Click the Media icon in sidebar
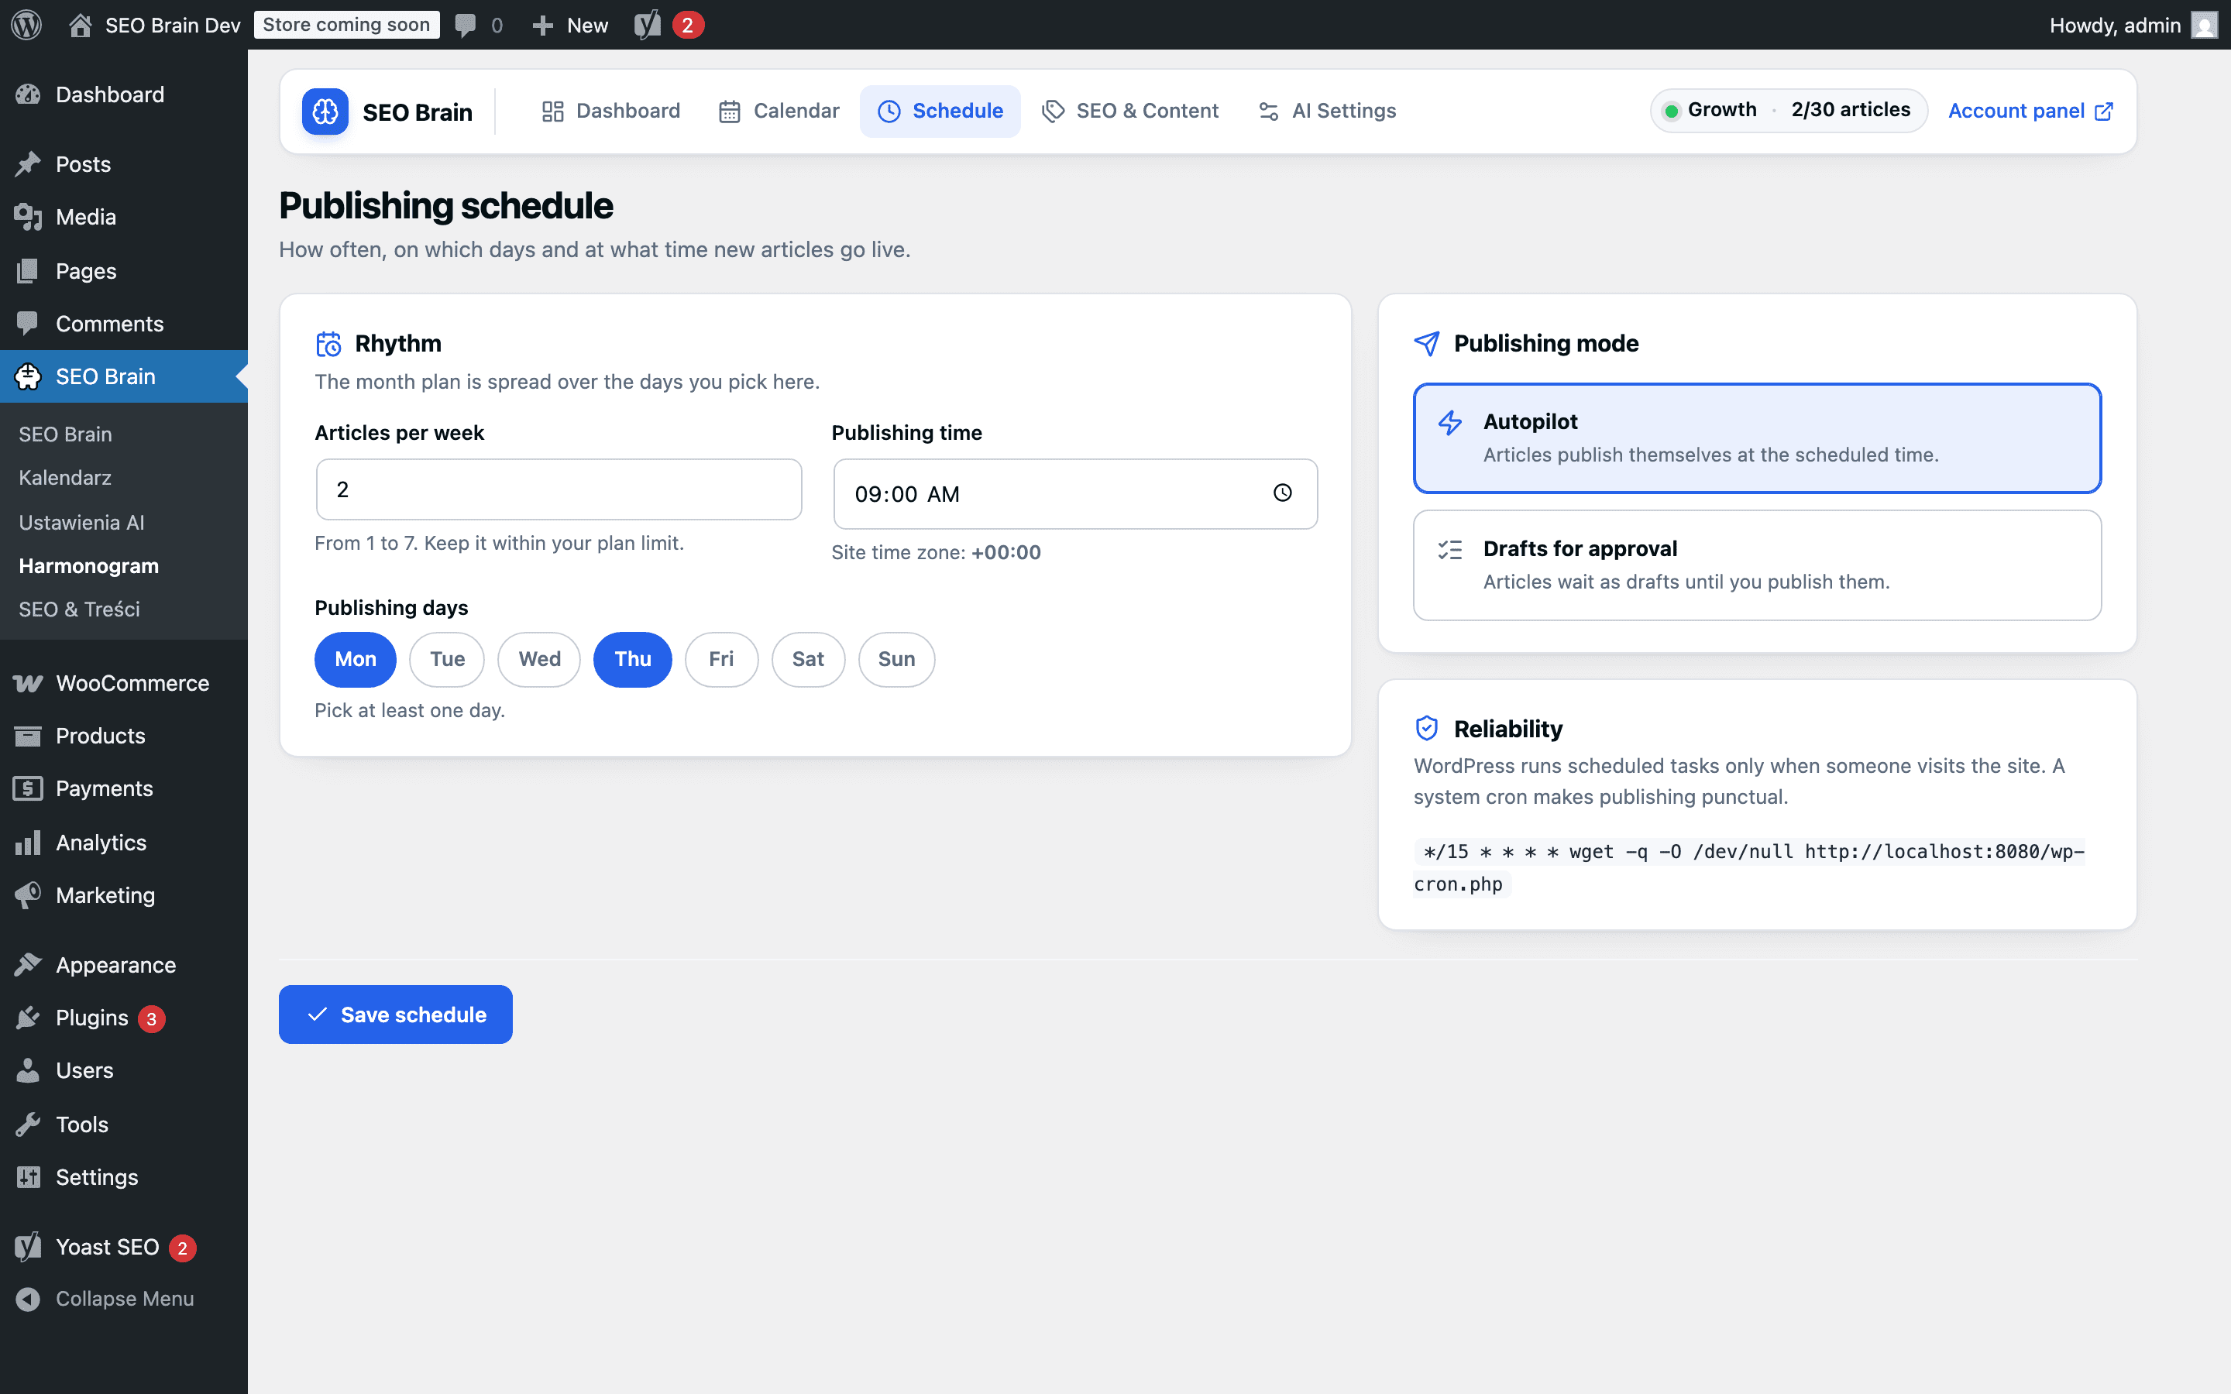The height and width of the screenshot is (1394, 2231). coord(28,217)
